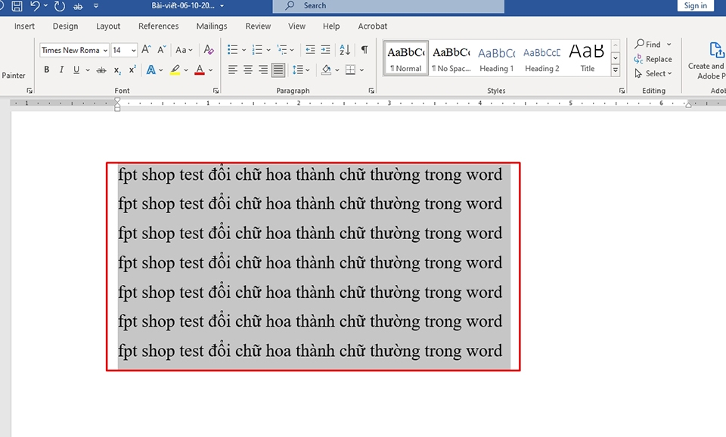Open the Borders dropdown arrow
Viewport: 726px width, 437px height.
(361, 70)
